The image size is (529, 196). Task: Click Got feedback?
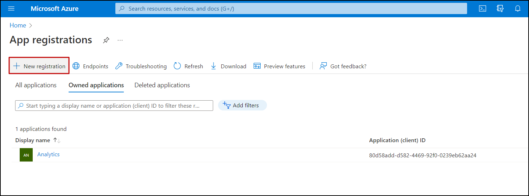343,66
